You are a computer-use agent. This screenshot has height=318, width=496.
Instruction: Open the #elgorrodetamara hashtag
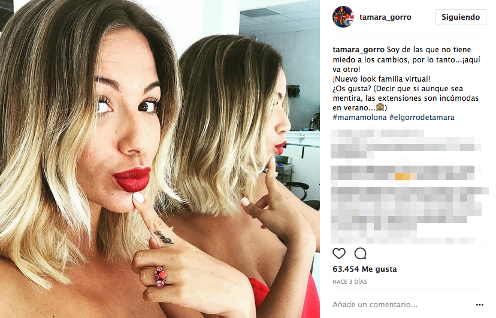click(x=422, y=118)
